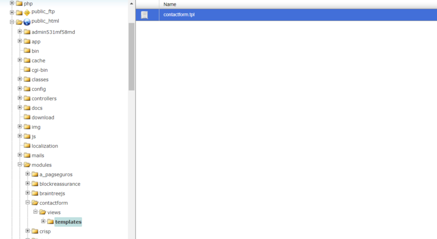The image size is (437, 239).
Task: Select the templates folder label
Action: 68,222
